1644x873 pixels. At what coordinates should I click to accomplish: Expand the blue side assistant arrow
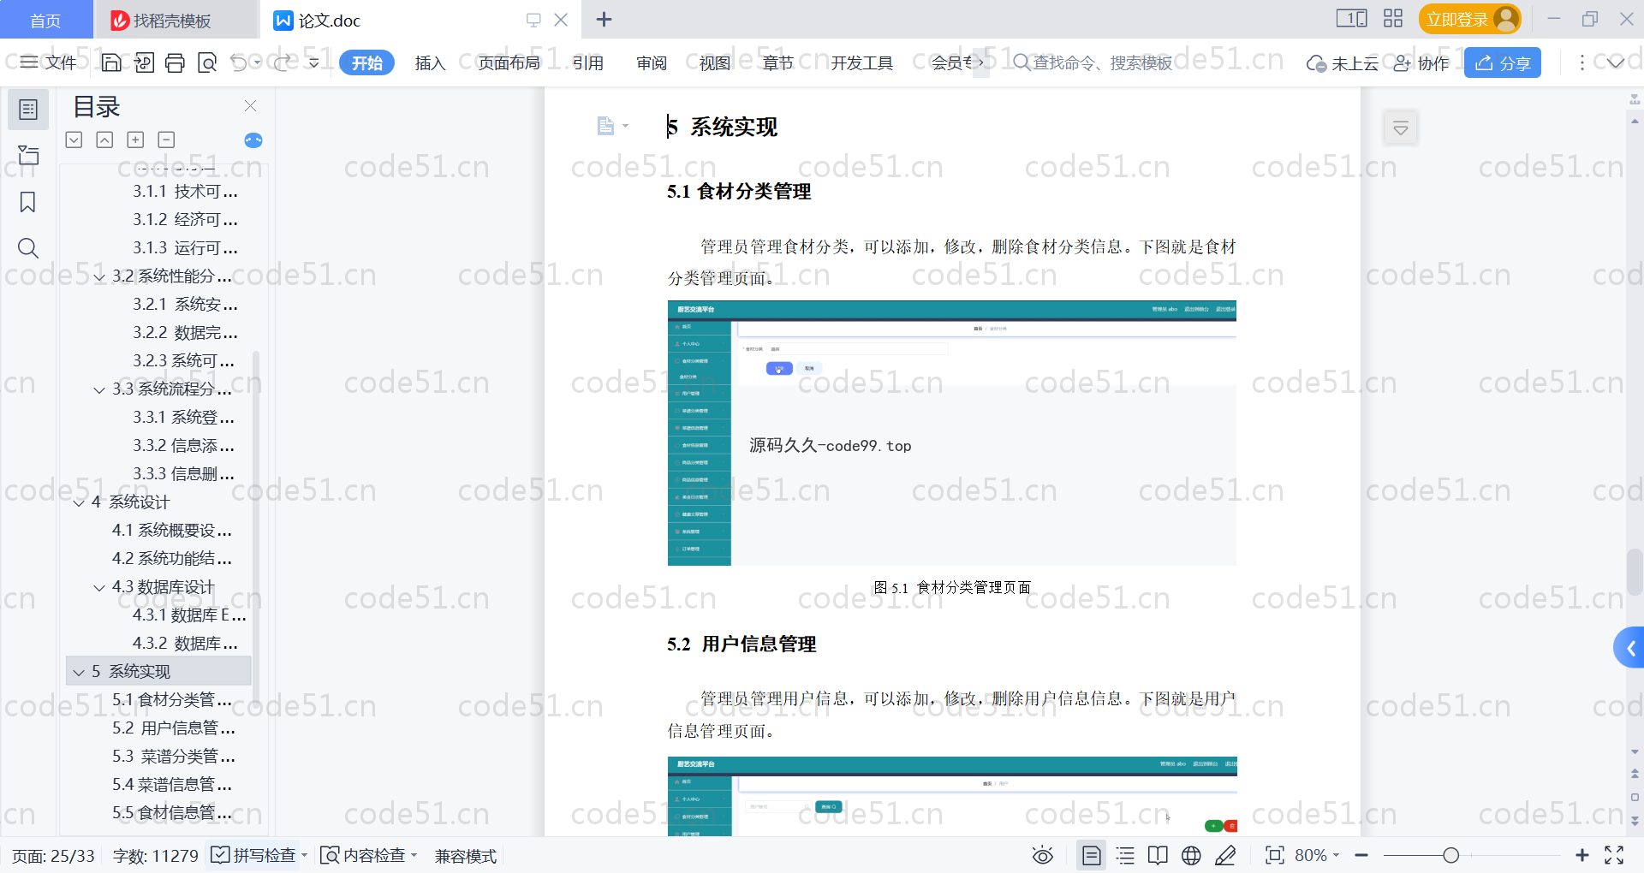1630,648
